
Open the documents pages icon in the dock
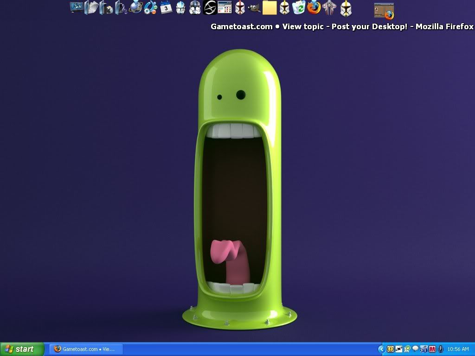coord(91,7)
